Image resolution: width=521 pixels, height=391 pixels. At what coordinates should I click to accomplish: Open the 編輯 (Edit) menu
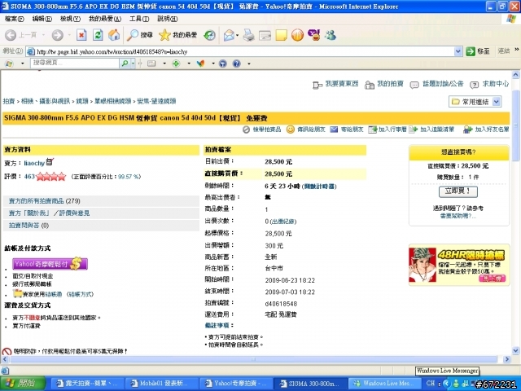click(x=42, y=19)
